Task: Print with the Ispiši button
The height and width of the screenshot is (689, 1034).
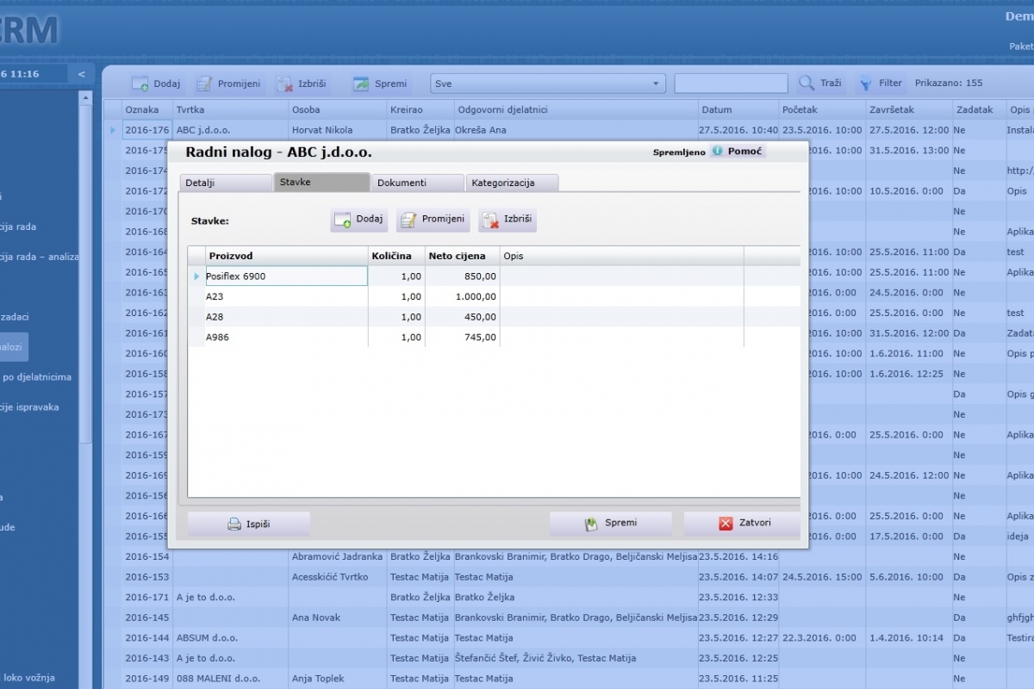Action: click(x=249, y=524)
